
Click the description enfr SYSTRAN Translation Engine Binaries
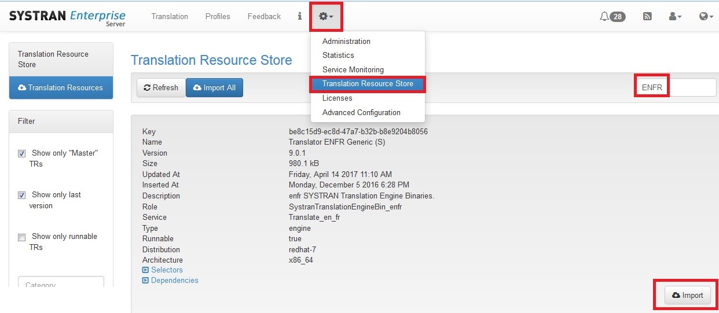[x=361, y=196]
